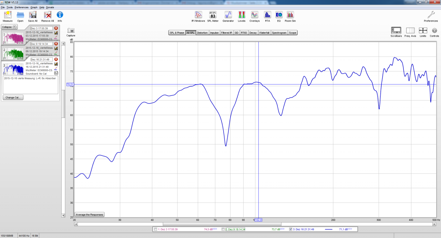Image resolution: width=441 pixels, height=238 pixels.
Task: Click horizontal graph scrollbar right arrow
Action: point(434,224)
